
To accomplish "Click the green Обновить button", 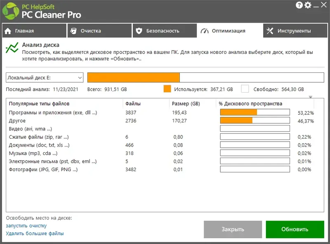I will pyautogui.click(x=295, y=229).
